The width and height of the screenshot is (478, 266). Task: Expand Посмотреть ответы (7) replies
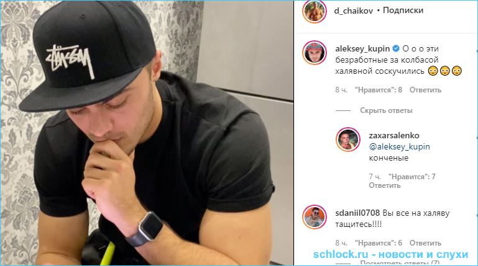[399, 263]
